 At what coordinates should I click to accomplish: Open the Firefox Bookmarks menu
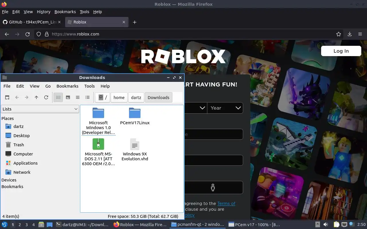click(x=65, y=12)
